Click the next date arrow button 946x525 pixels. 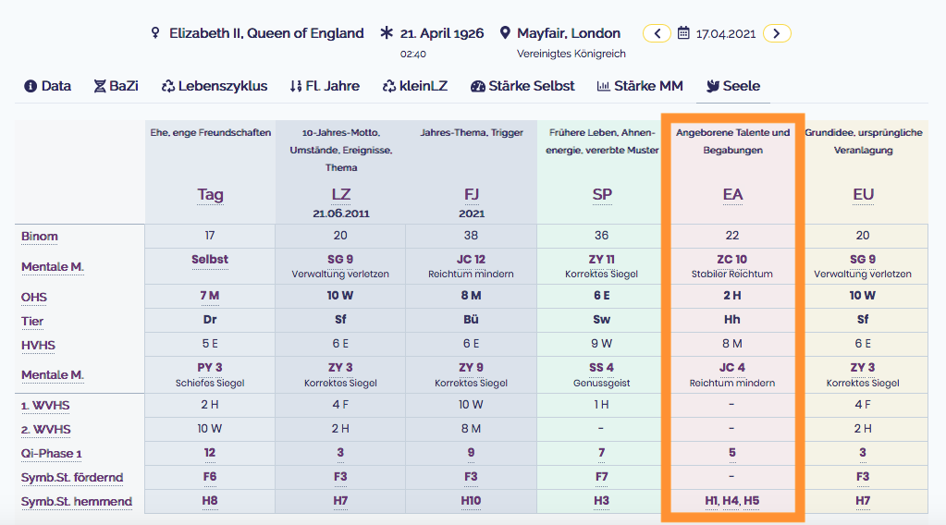point(777,33)
